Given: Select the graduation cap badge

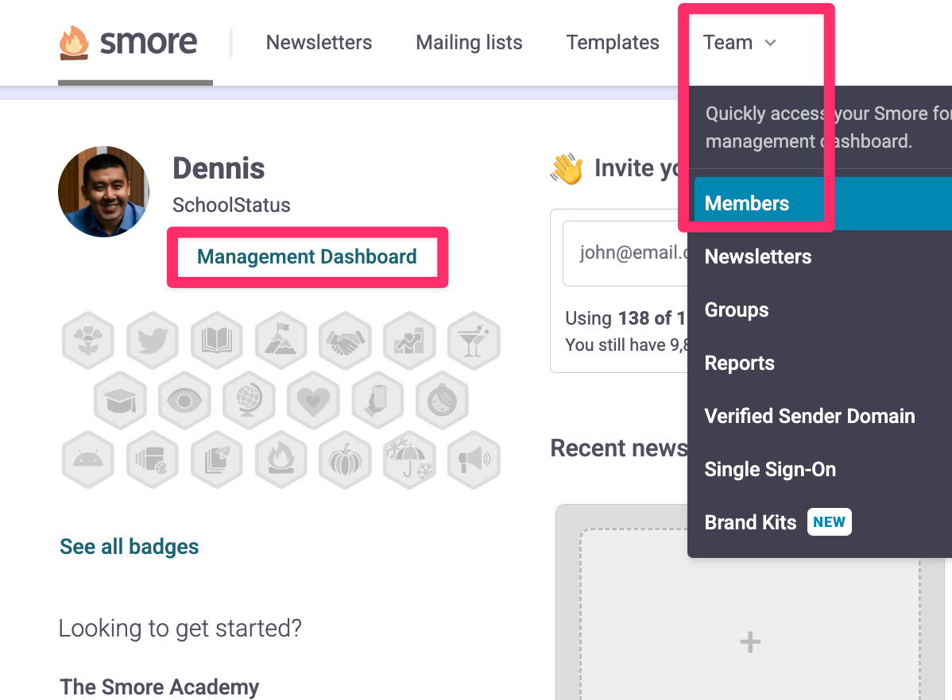Looking at the screenshot, I should (120, 401).
